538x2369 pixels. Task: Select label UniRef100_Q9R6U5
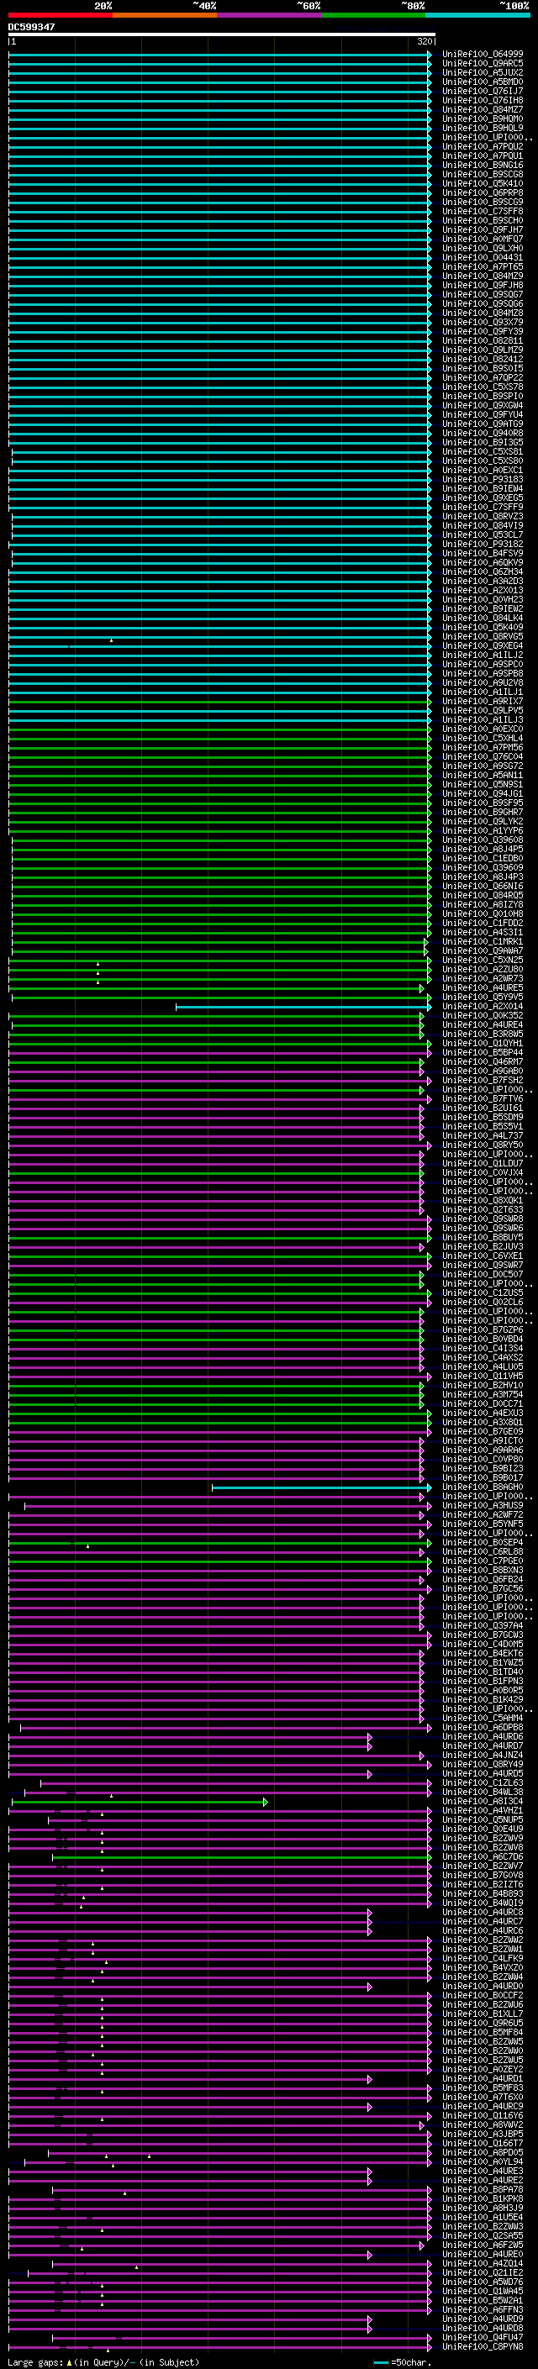[x=483, y=2024]
